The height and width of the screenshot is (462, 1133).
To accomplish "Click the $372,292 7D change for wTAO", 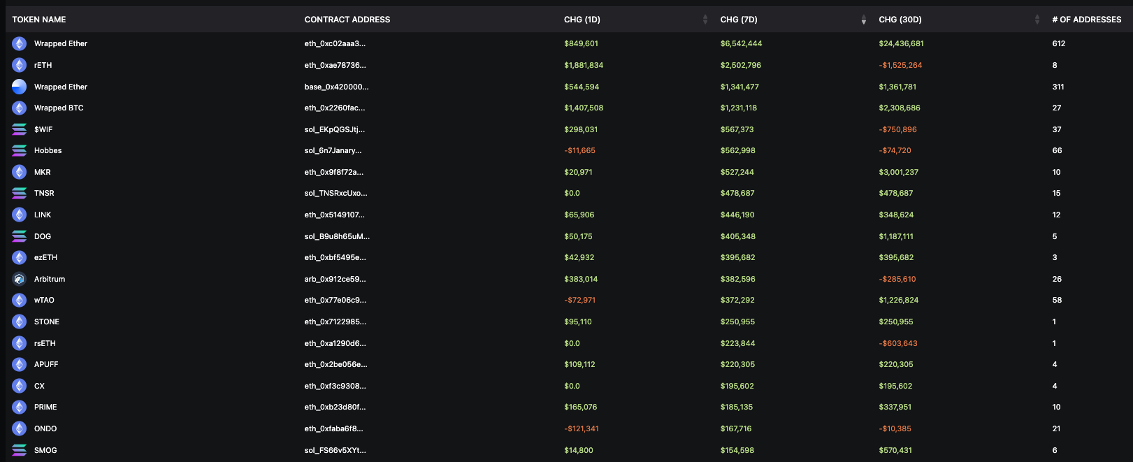I will point(737,300).
